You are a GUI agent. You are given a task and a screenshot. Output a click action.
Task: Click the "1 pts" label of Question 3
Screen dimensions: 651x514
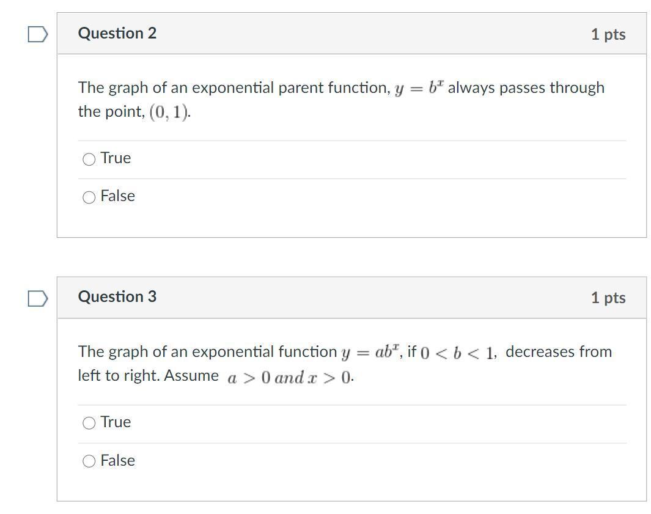[x=608, y=298]
